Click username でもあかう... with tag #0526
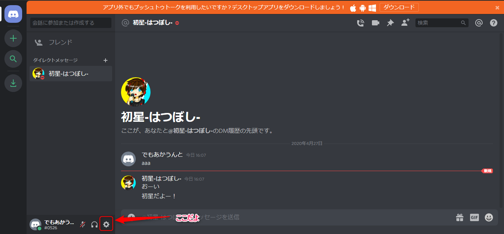504x234 pixels. coord(59,225)
